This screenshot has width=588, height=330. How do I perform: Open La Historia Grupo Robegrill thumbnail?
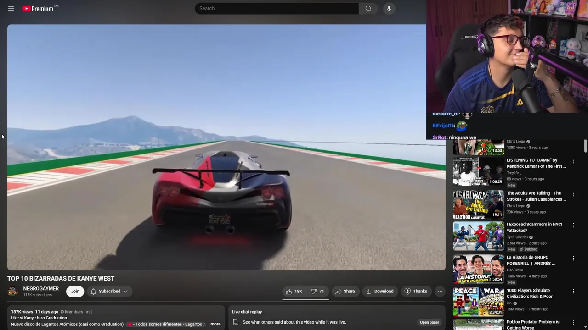[478, 269]
